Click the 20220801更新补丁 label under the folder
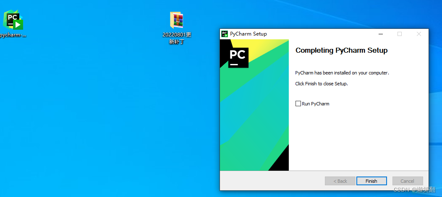The height and width of the screenshot is (197, 442). coord(177,38)
